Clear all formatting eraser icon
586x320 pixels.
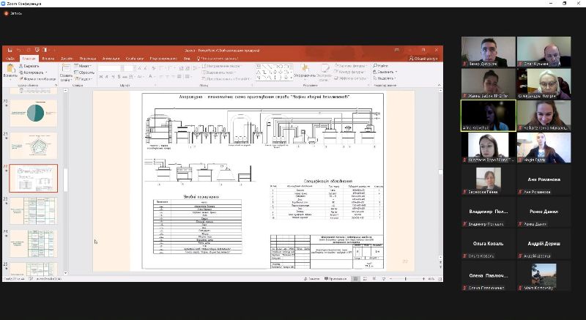click(153, 68)
